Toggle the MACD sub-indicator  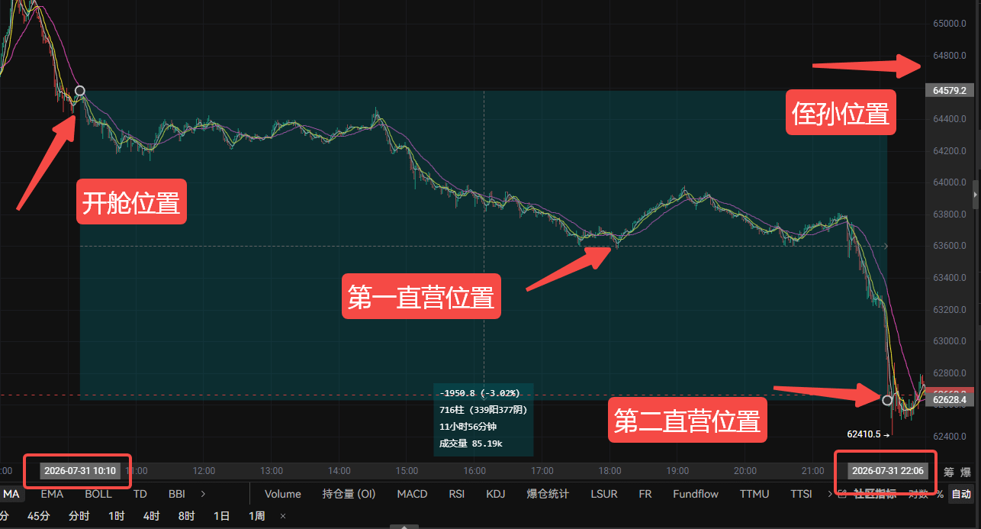412,494
